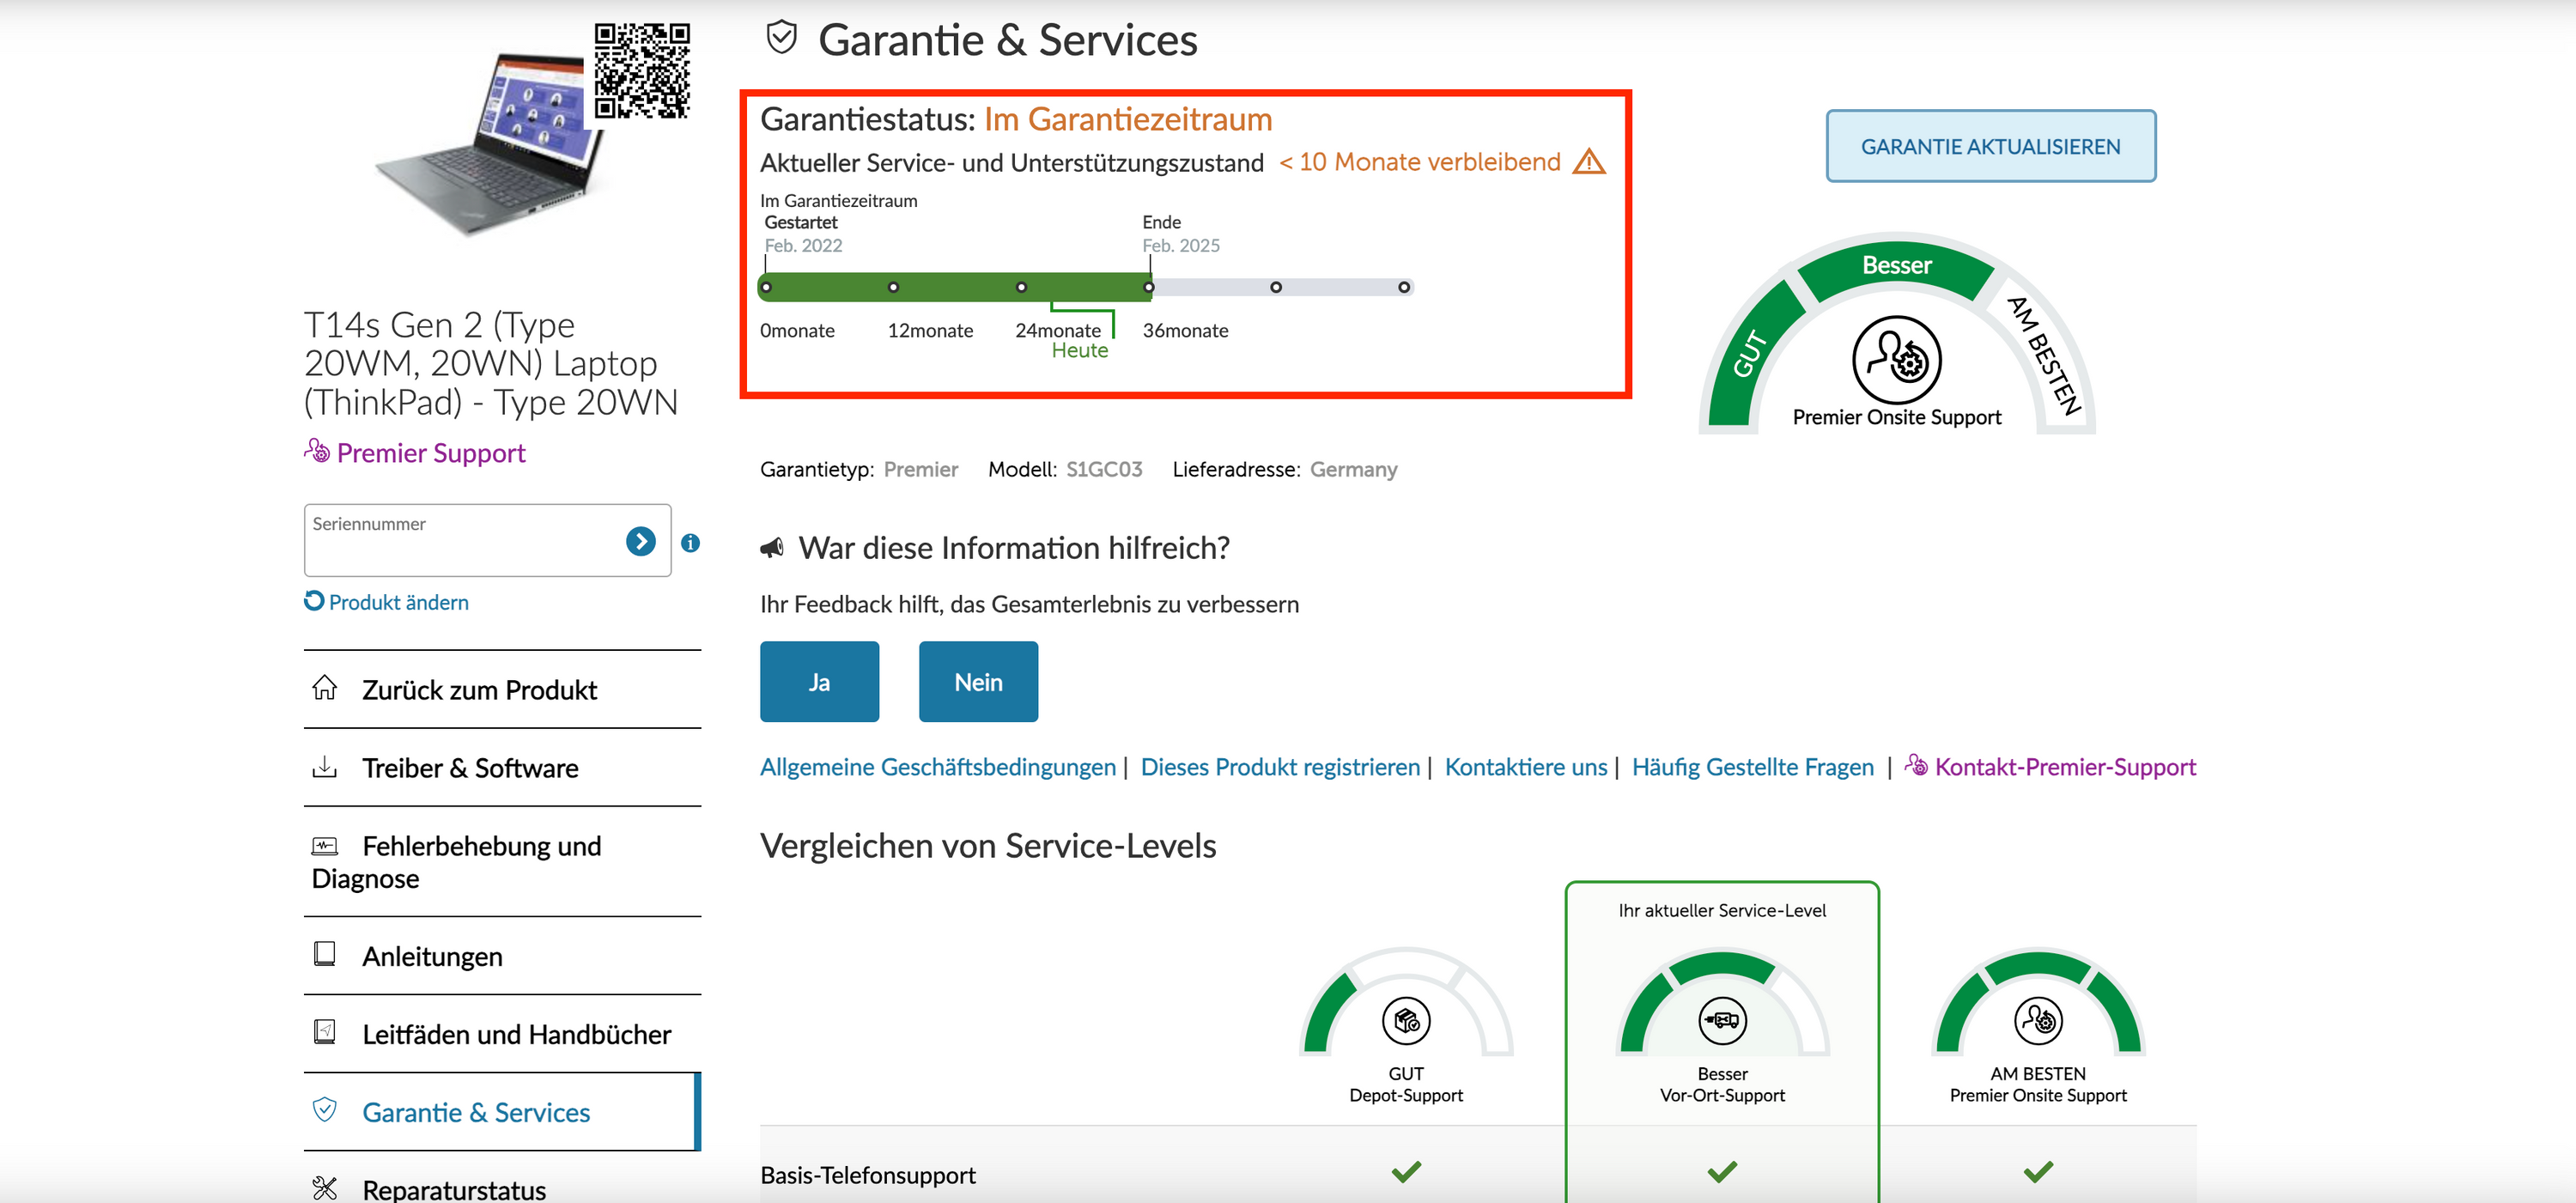
Task: Click the orange warning triangle icon
Action: pos(1588,162)
